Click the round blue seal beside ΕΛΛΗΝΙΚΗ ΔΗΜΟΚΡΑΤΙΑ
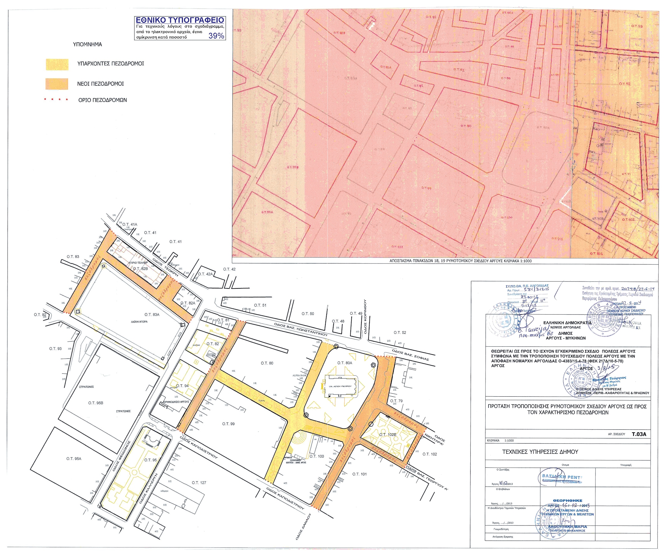This screenshot has width=668, height=560. coord(503,321)
